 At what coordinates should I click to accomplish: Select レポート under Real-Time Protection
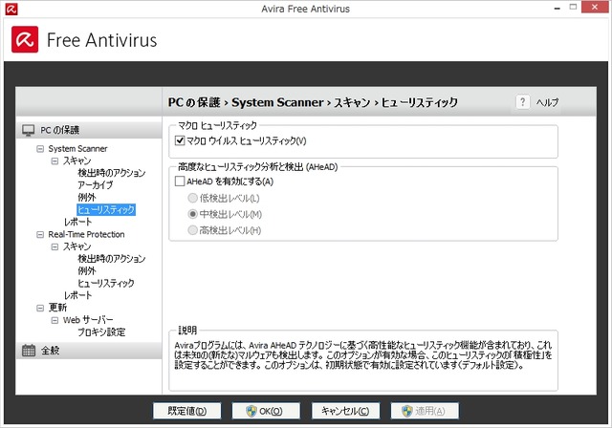coord(78,295)
